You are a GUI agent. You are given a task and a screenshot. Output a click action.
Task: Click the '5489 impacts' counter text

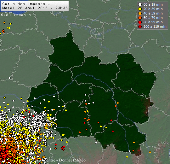[16, 15]
